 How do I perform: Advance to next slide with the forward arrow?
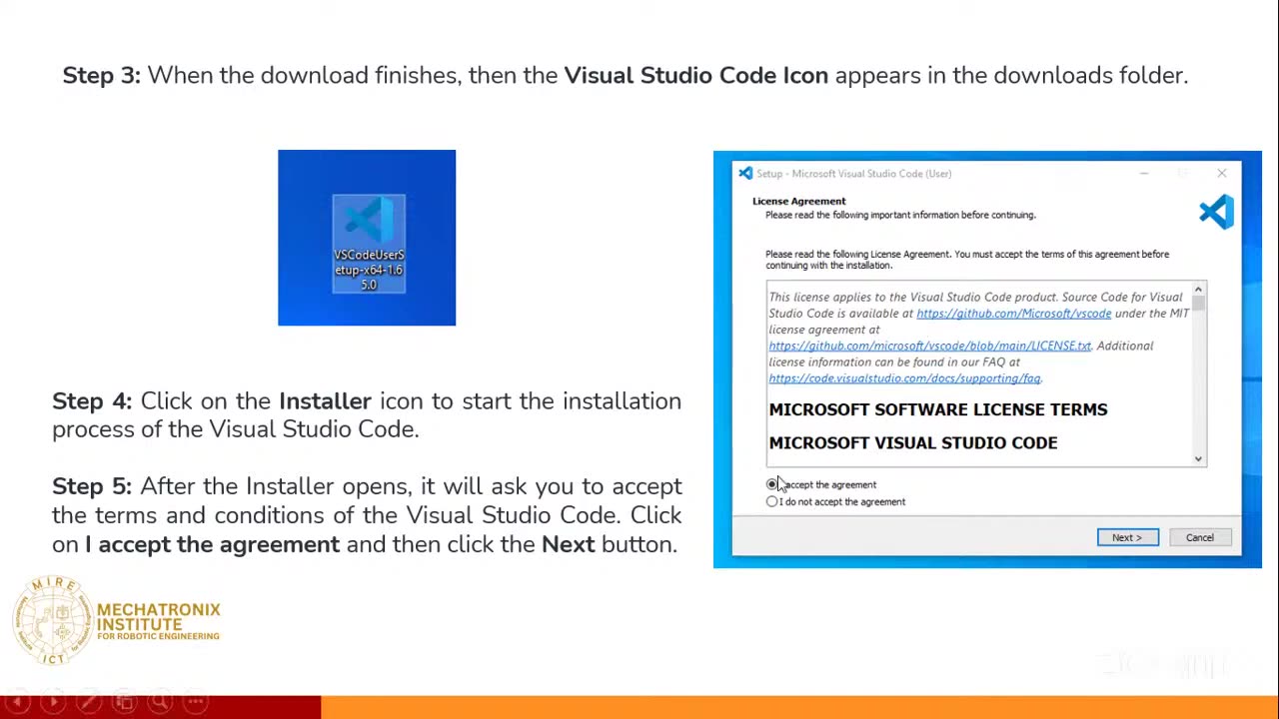[53, 702]
